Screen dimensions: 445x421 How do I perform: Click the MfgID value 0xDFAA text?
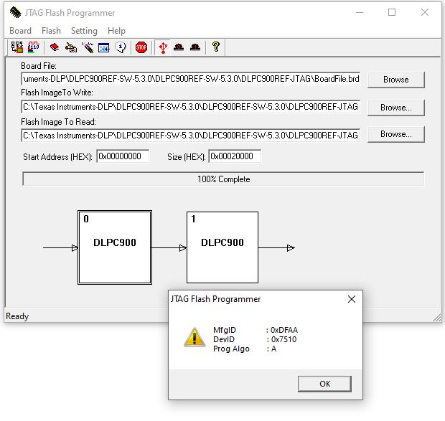pyautogui.click(x=284, y=330)
